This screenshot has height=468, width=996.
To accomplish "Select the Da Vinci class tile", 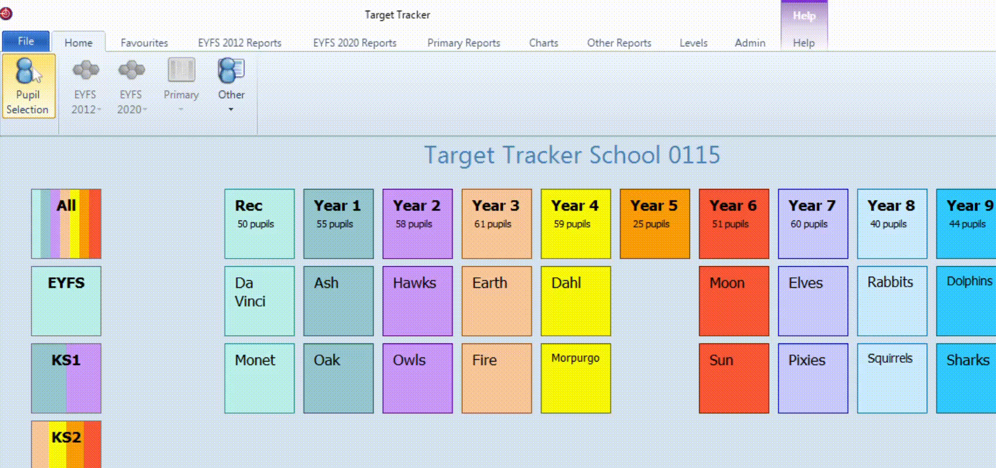I will pyautogui.click(x=259, y=301).
